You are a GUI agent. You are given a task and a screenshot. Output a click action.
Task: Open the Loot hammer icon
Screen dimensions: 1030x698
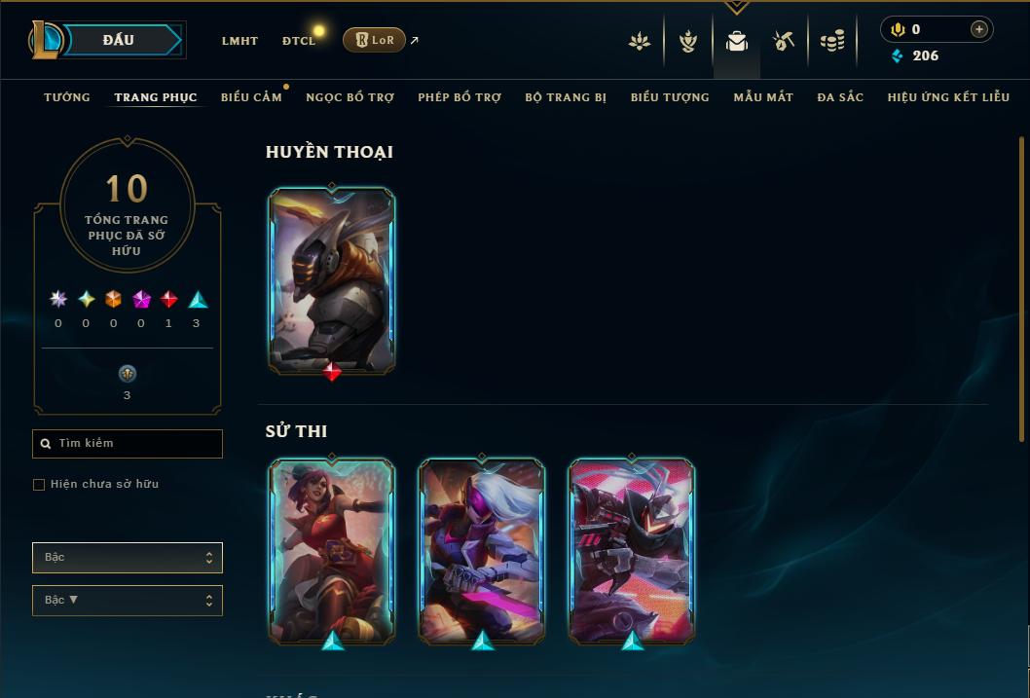coord(783,41)
